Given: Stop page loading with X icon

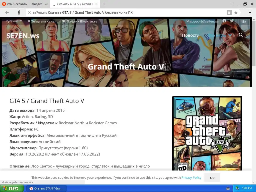Looking at the screenshot, I should coord(29,12).
